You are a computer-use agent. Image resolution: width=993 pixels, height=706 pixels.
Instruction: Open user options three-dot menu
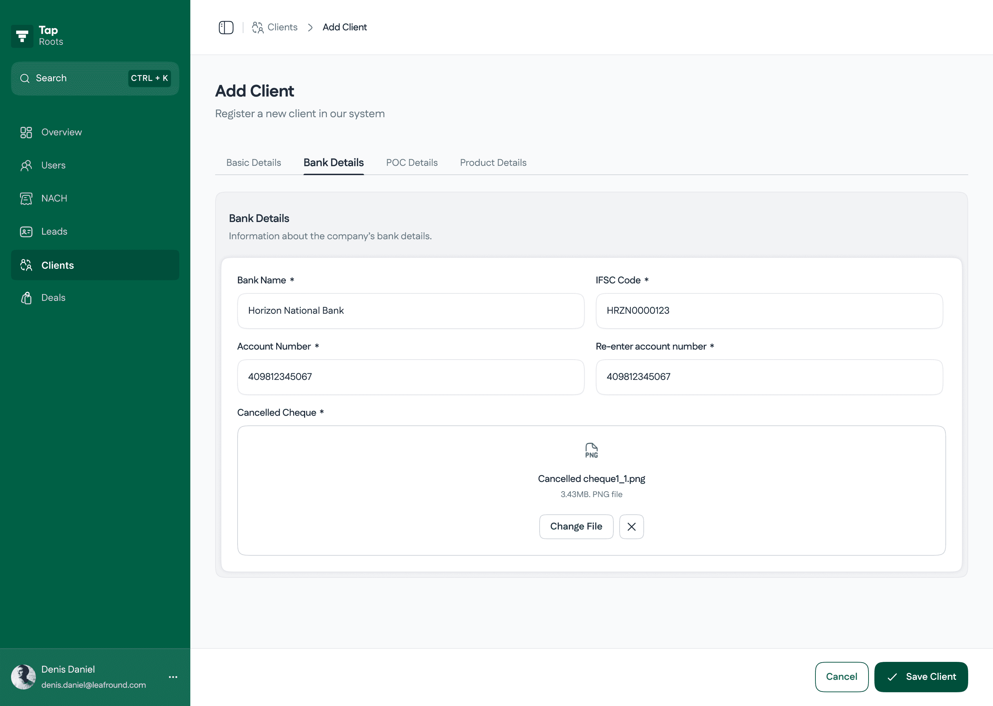coord(173,677)
